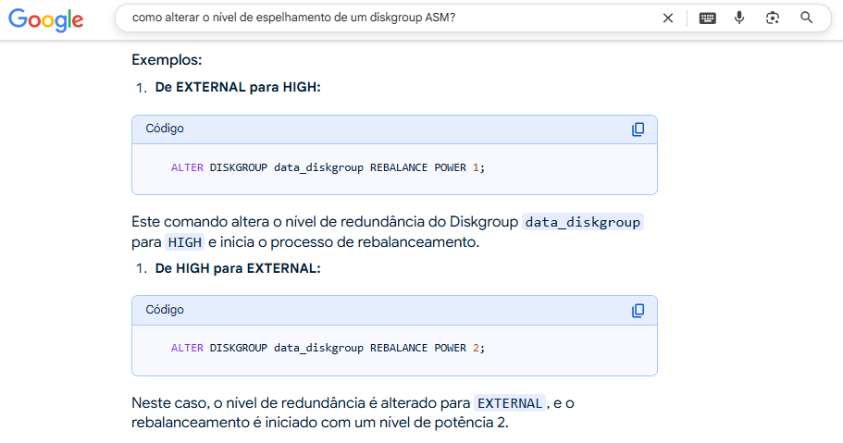Click the purple ALTER keyword in first code block
The image size is (843, 443).
point(187,167)
